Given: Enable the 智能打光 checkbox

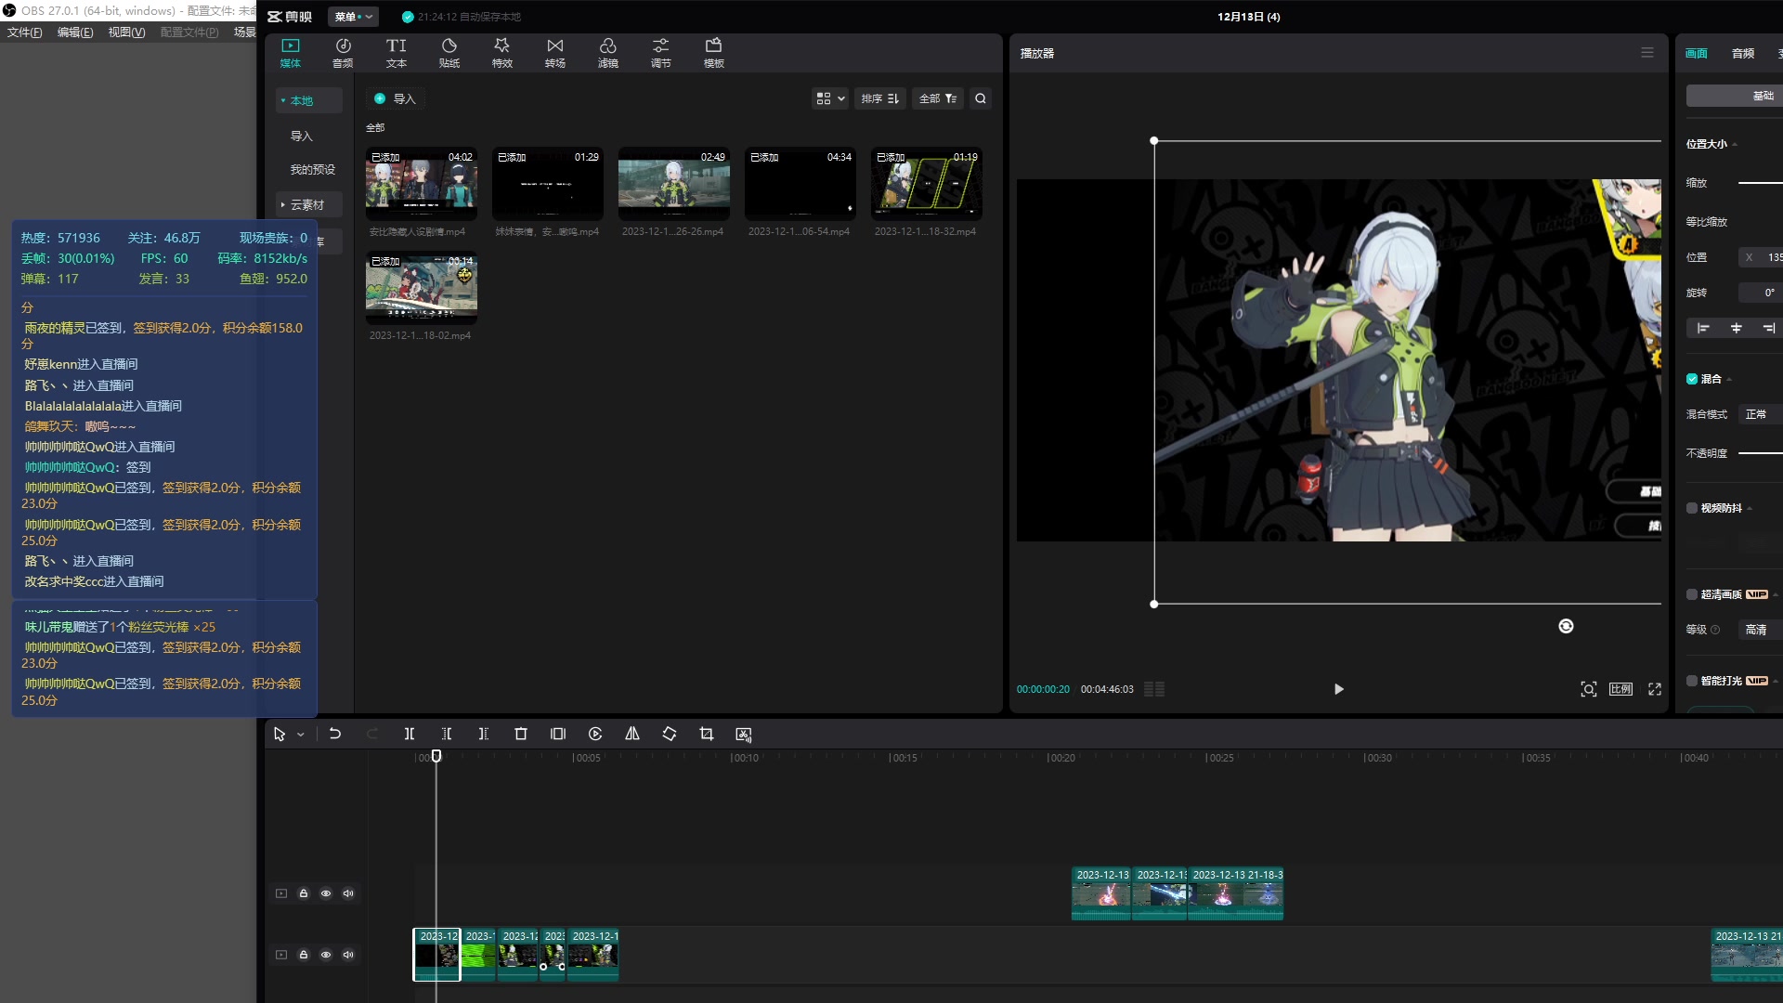Looking at the screenshot, I should tap(1692, 681).
